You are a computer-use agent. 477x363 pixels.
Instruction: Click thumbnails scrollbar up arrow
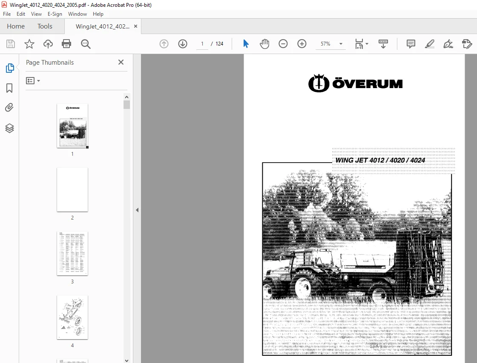(x=126, y=97)
